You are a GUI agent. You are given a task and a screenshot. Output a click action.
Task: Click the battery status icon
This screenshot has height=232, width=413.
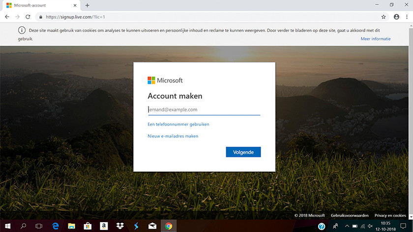point(355,226)
